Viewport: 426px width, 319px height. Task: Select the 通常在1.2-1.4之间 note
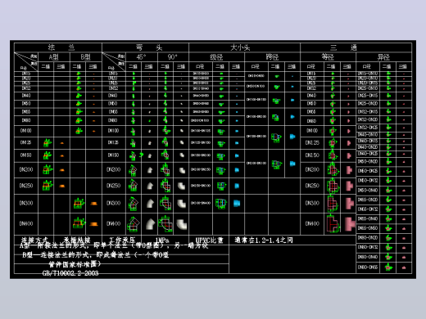point(264,240)
